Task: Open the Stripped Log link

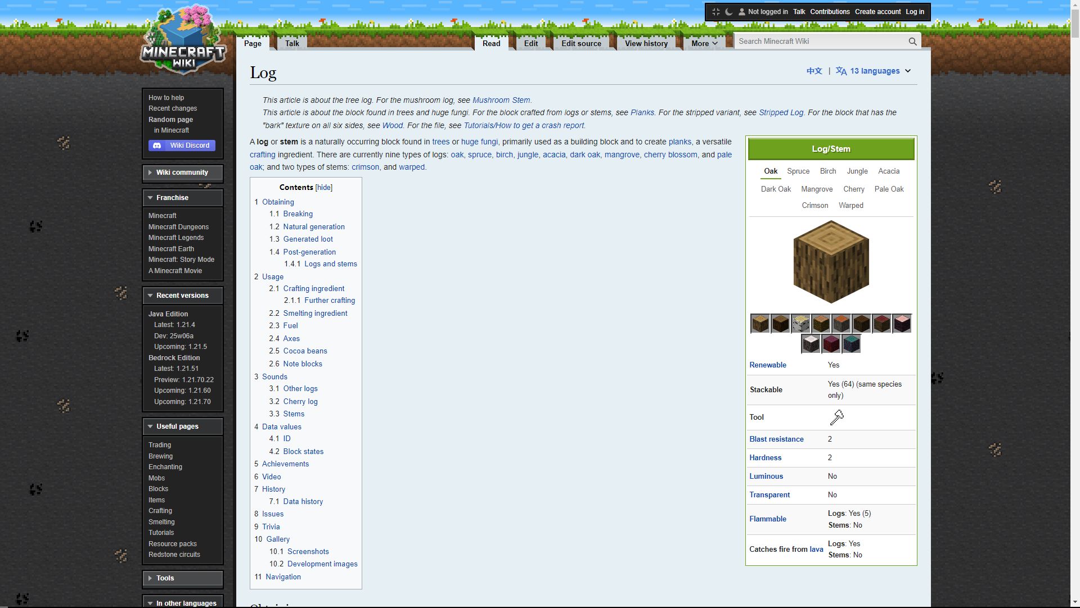Action: [781, 113]
